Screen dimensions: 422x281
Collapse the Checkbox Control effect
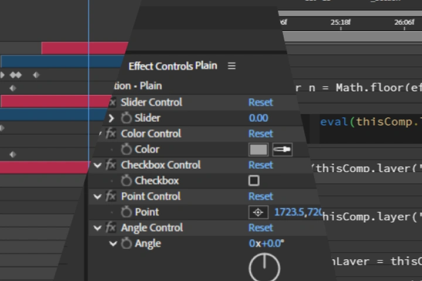point(97,165)
